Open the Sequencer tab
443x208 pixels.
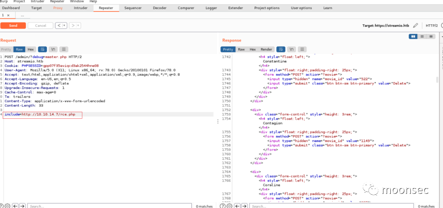133,8
